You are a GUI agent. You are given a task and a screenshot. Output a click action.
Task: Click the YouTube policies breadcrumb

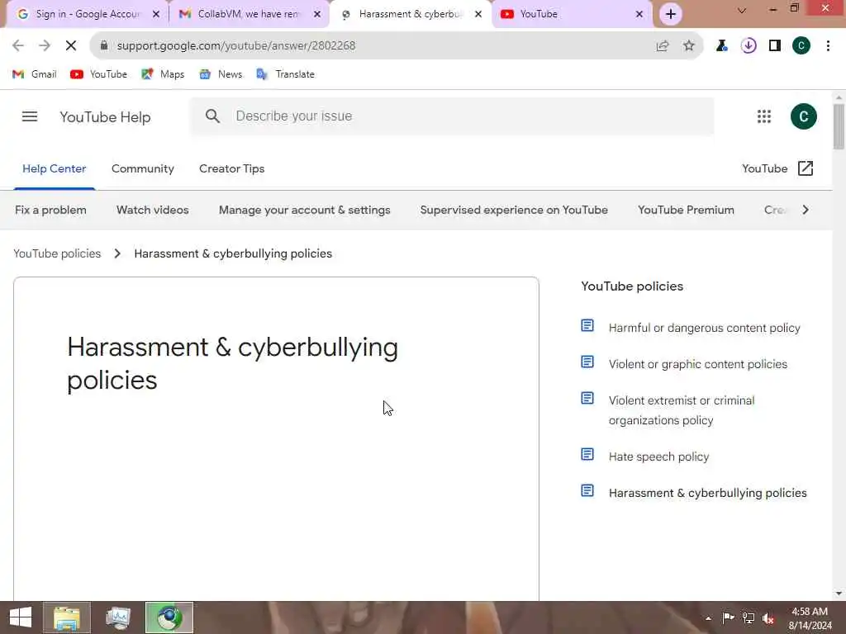pos(57,253)
